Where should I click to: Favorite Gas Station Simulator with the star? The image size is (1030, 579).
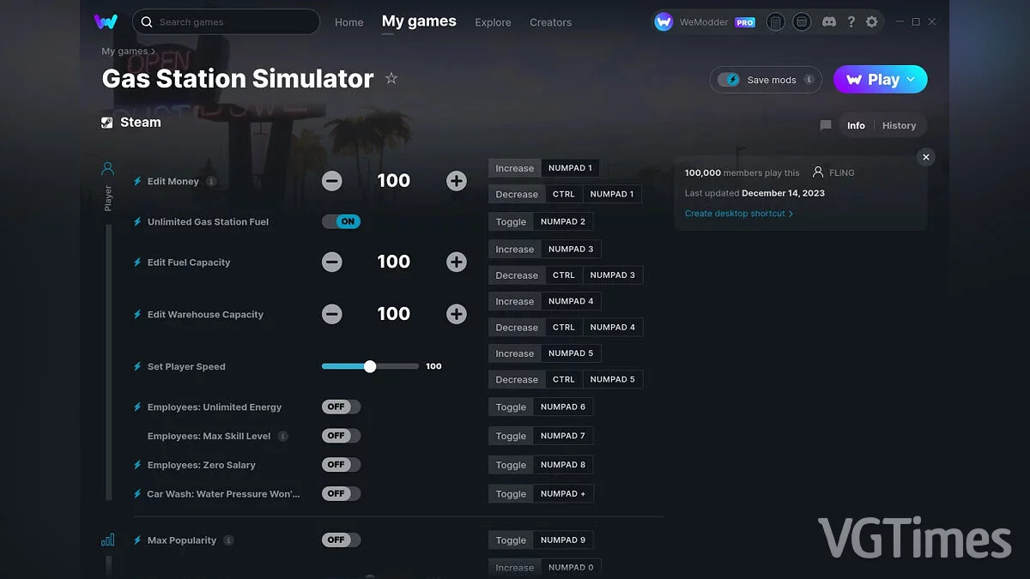391,78
